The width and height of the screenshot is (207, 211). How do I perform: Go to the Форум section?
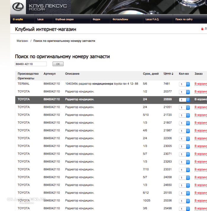coord(96,19)
